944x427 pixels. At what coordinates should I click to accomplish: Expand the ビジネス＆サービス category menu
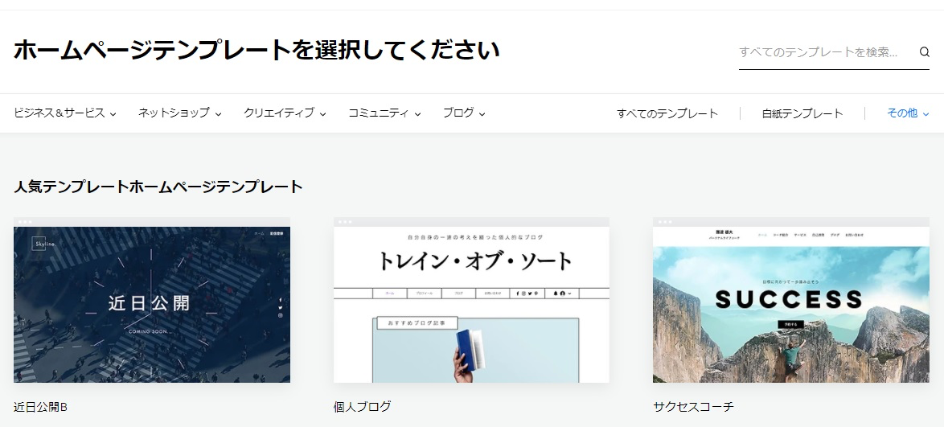point(65,113)
